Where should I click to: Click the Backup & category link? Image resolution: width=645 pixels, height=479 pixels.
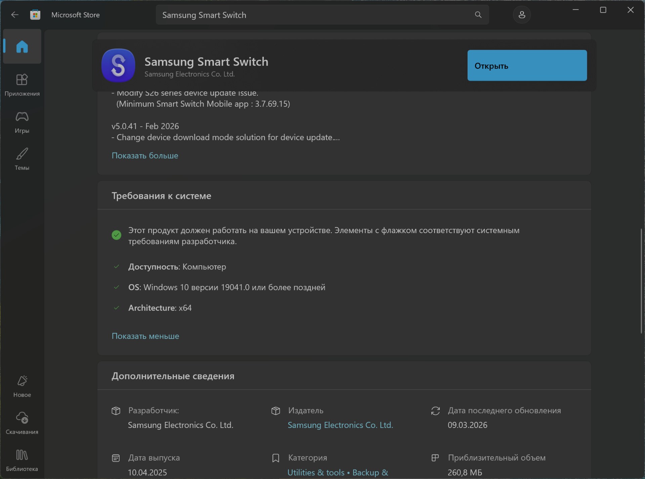point(370,472)
